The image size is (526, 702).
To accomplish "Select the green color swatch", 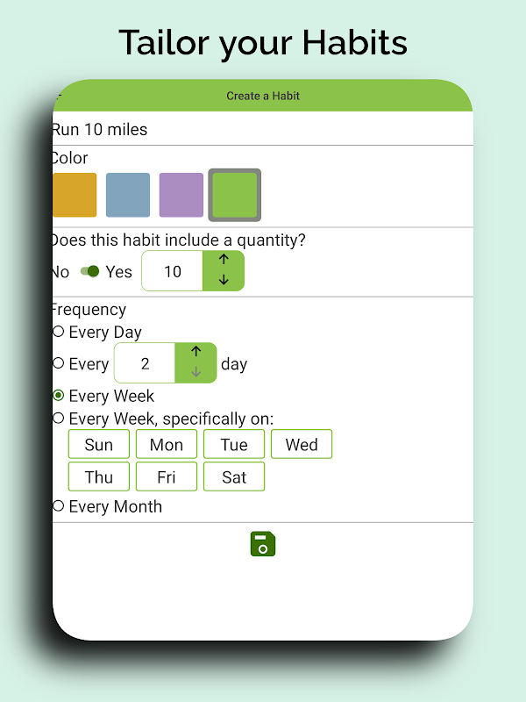I will tap(235, 195).
